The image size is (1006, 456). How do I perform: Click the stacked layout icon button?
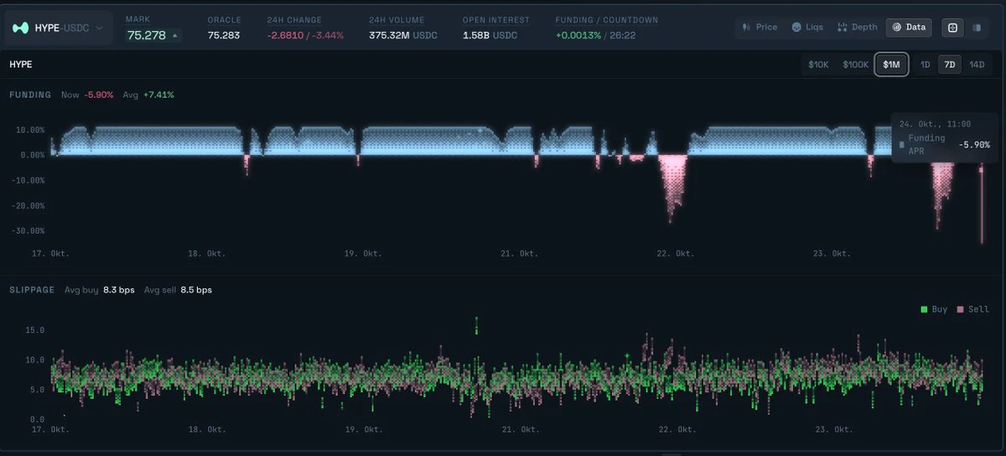click(x=952, y=28)
